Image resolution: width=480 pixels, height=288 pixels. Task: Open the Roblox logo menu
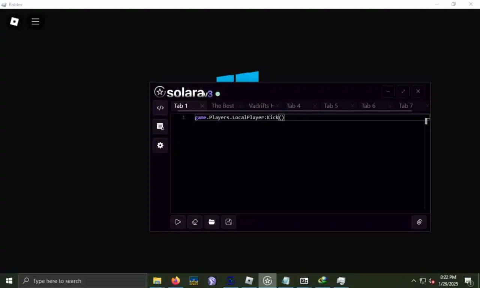click(x=14, y=21)
